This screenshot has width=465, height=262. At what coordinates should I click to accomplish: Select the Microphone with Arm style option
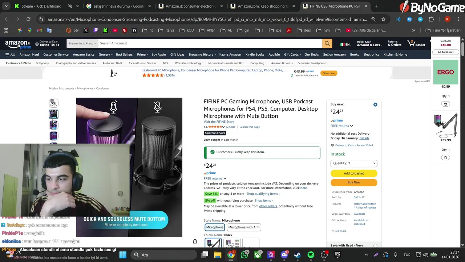click(x=244, y=227)
